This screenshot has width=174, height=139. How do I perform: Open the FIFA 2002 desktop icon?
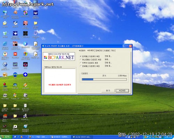click(5, 96)
